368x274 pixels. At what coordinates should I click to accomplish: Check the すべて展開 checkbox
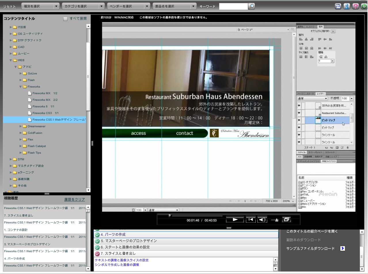point(65,19)
